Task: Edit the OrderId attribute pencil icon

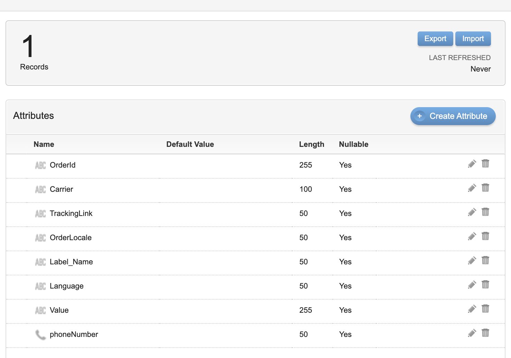Action: [472, 164]
